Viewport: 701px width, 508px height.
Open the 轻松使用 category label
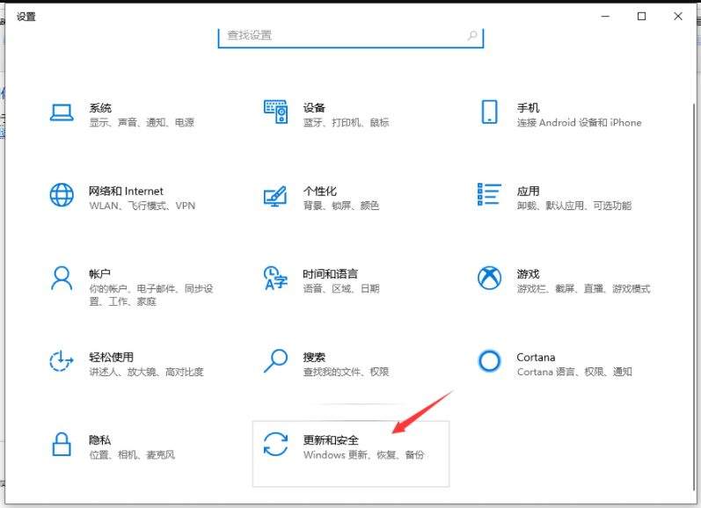click(x=111, y=357)
